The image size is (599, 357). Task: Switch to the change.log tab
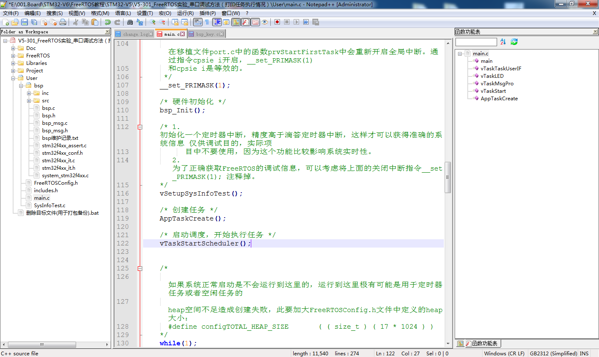tap(134, 34)
